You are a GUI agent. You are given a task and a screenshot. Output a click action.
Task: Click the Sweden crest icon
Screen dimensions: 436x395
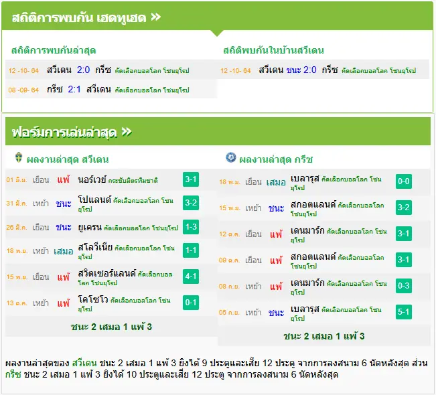[x=19, y=157]
